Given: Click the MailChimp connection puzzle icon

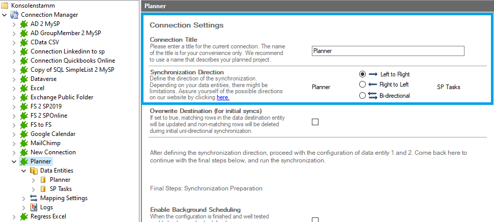Looking at the screenshot, I should pos(24,143).
